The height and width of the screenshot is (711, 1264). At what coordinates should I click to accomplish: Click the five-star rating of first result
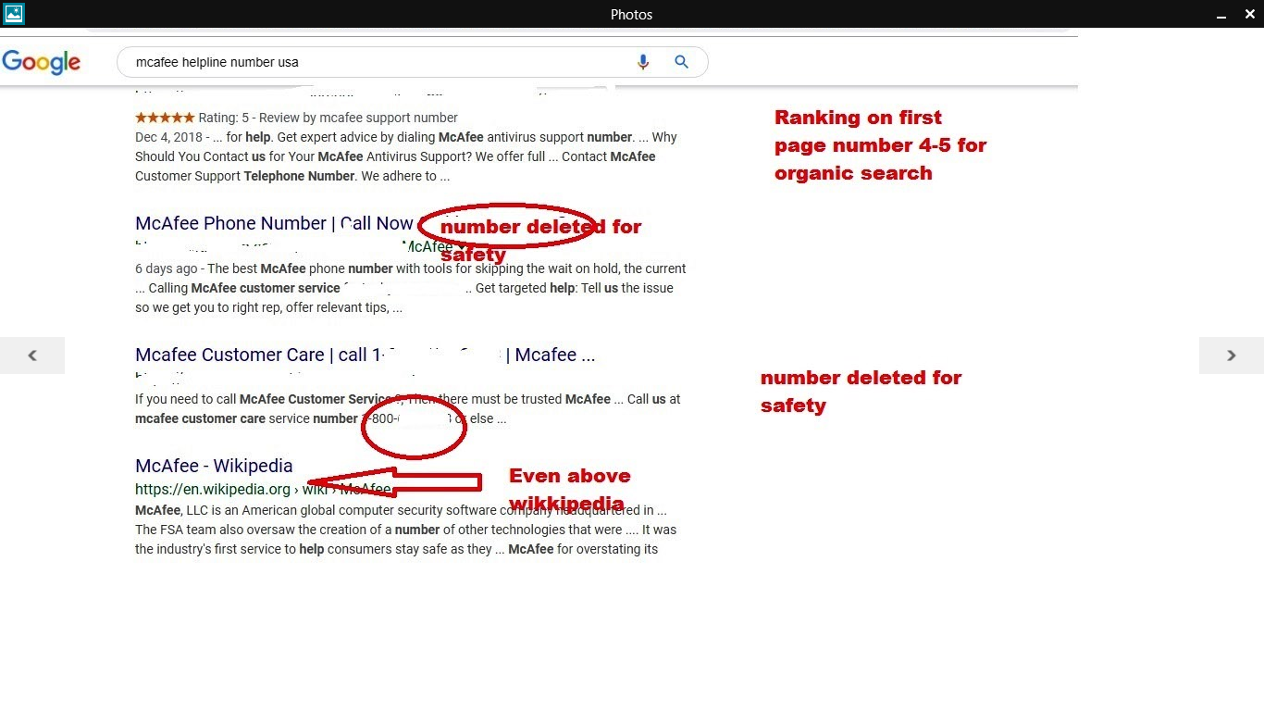pyautogui.click(x=165, y=118)
